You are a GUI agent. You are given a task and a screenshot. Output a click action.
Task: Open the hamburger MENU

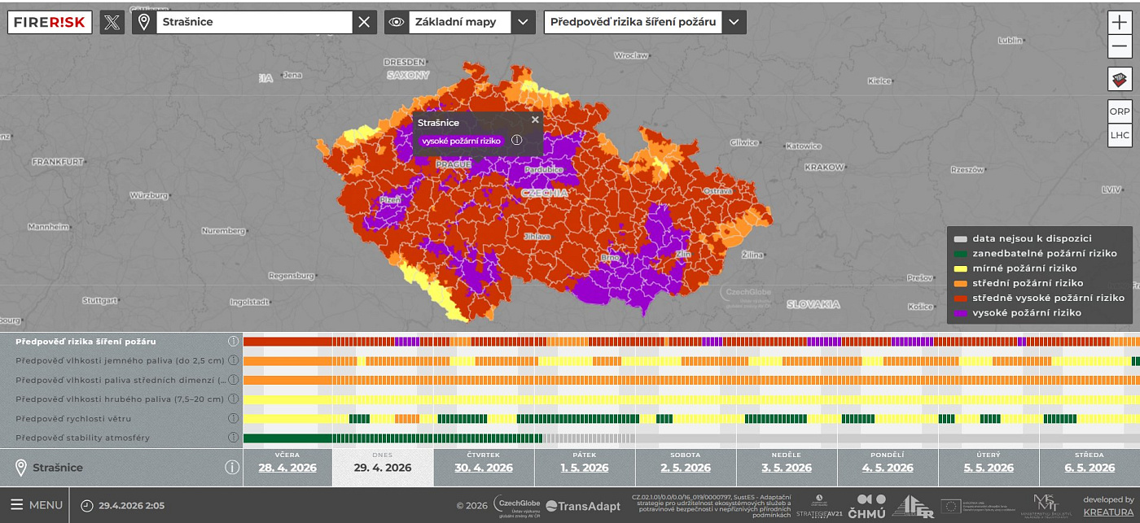tap(36, 505)
